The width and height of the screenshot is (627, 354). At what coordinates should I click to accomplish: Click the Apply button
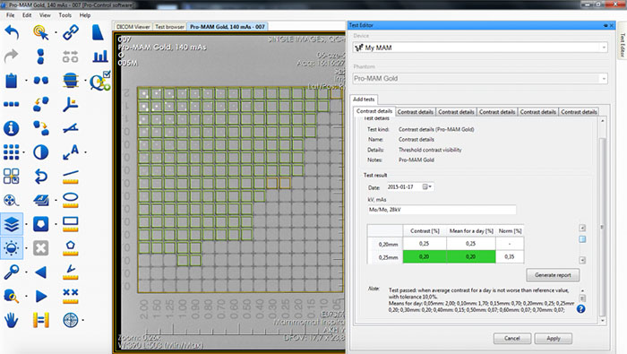tap(553, 339)
